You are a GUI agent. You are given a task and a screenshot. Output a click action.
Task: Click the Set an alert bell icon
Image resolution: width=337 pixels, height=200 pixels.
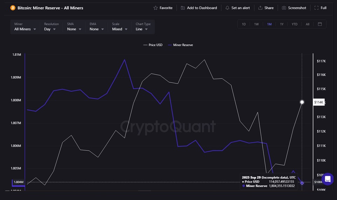pos(227,8)
